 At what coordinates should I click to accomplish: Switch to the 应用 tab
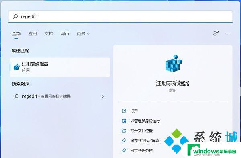pyautogui.click(x=33, y=33)
